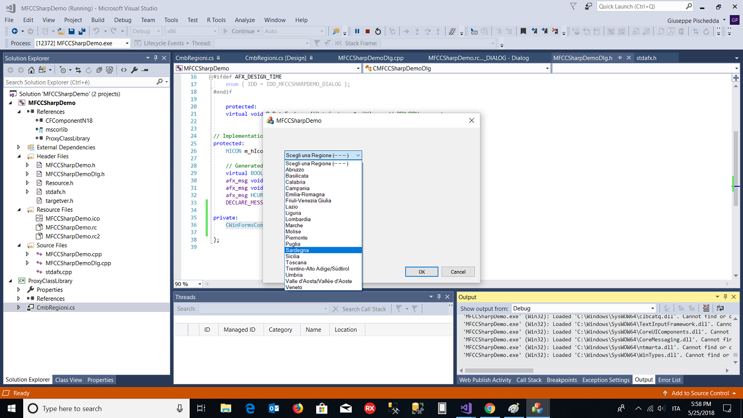Click the Managed ID column header

coord(239,330)
